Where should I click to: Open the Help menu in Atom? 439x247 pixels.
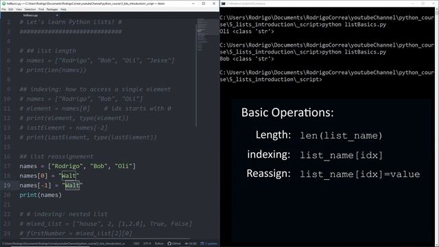[63, 9]
